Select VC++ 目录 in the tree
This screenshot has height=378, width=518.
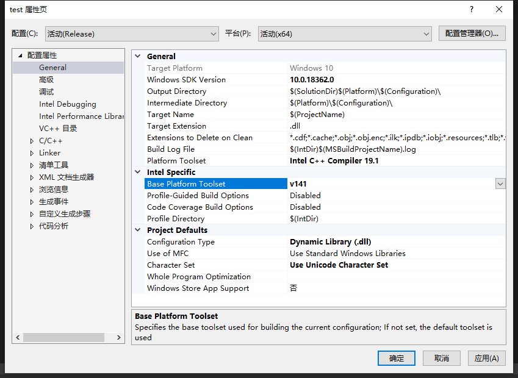[58, 129]
